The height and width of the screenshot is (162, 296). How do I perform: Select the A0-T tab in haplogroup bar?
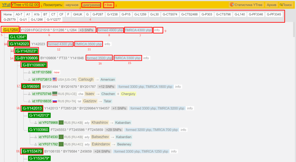pos(19,14)
